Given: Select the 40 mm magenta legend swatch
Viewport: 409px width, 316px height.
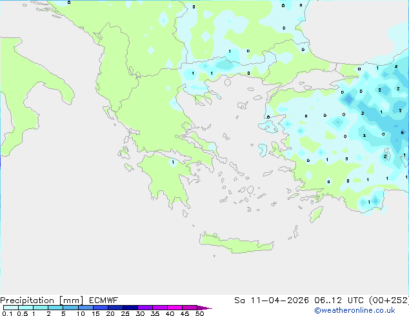Looking at the screenshot, I should pos(175,308).
